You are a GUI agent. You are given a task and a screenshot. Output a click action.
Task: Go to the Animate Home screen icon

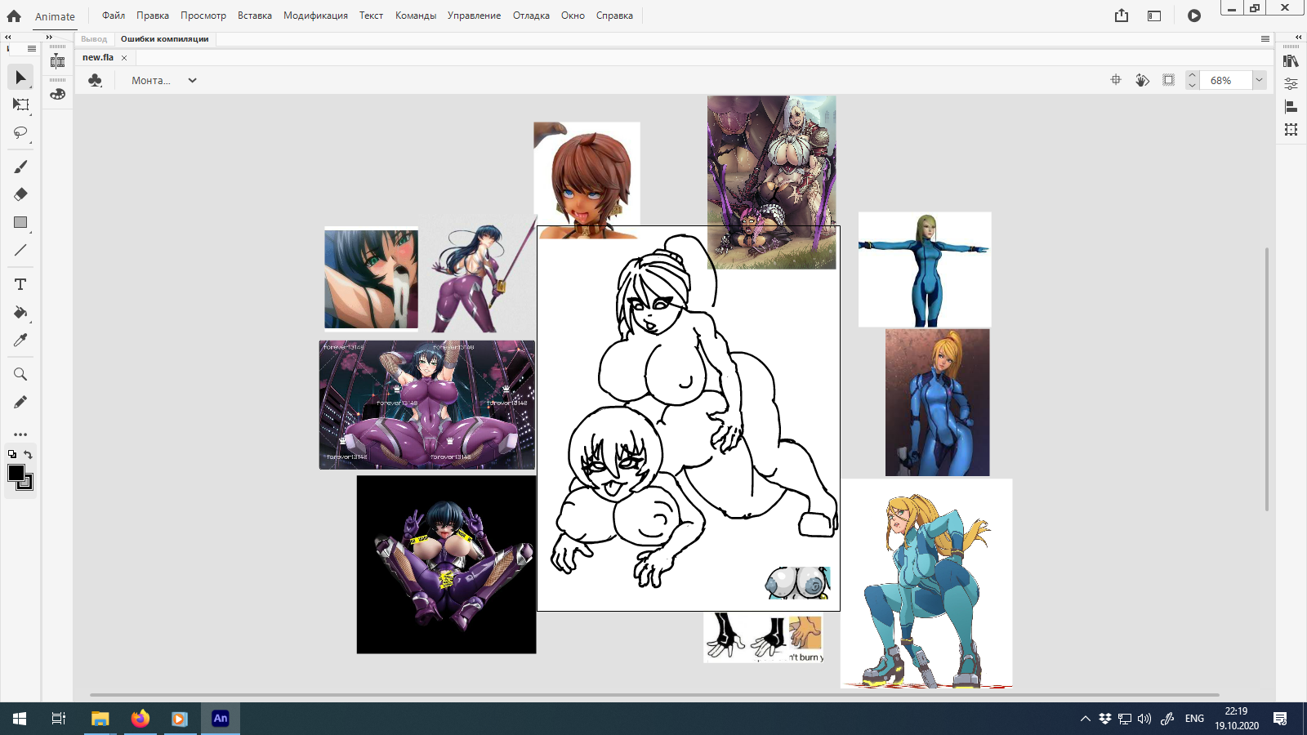14,16
